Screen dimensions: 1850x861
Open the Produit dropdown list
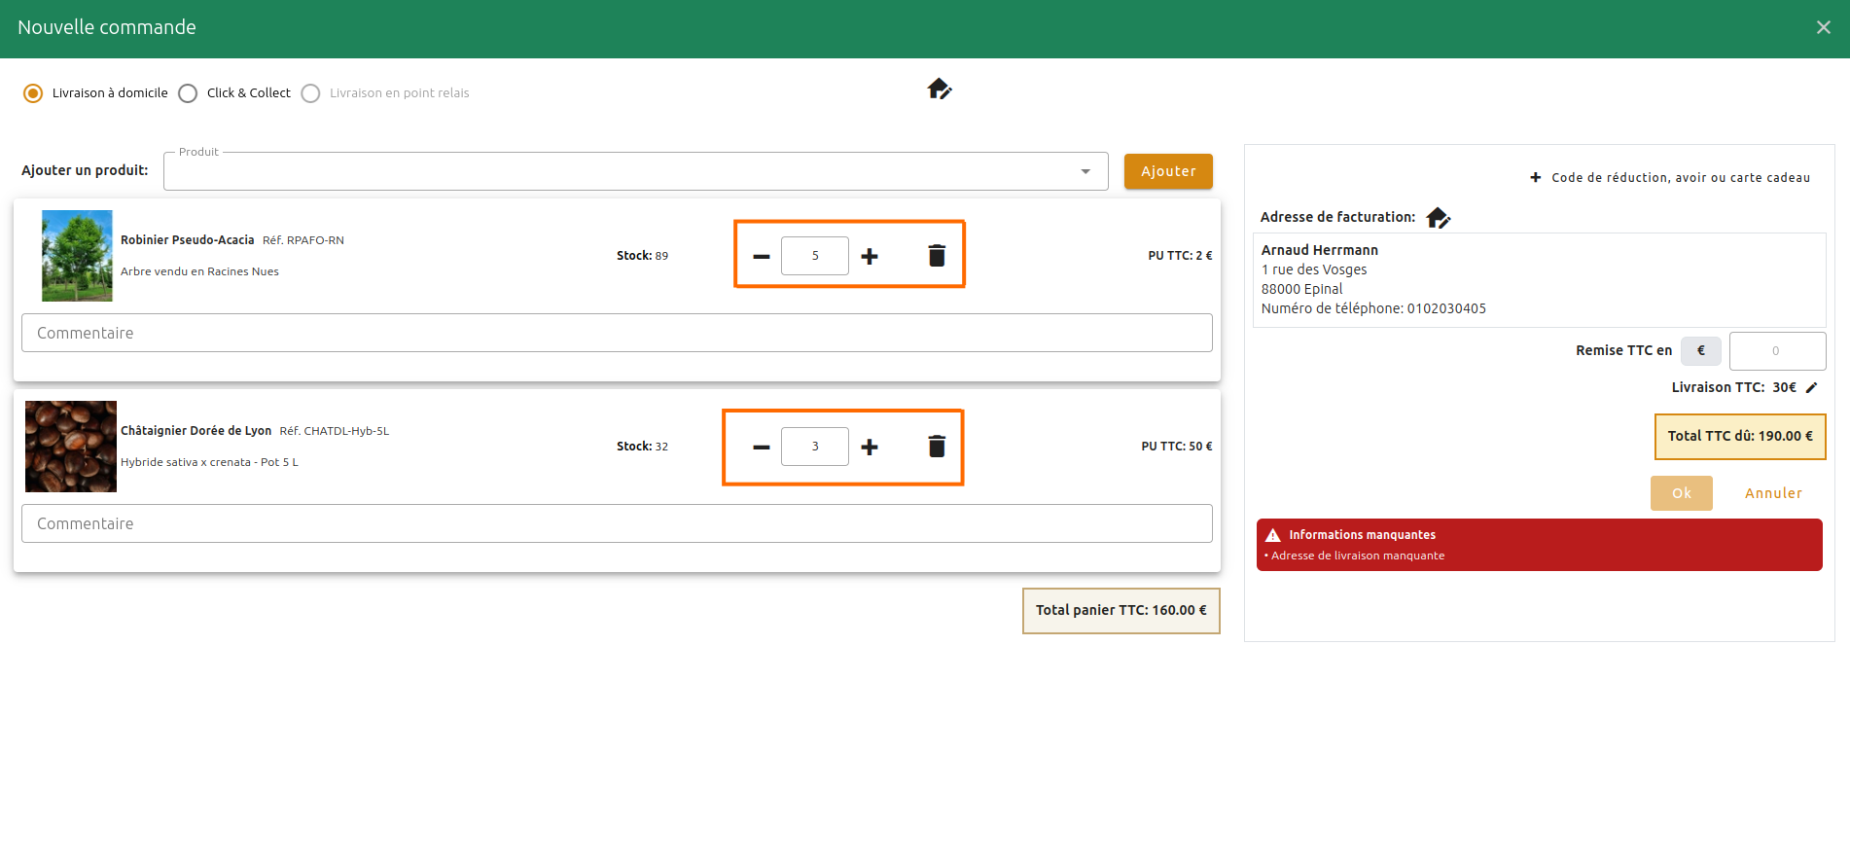click(1085, 171)
